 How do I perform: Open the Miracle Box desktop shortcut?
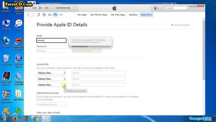click(19, 43)
